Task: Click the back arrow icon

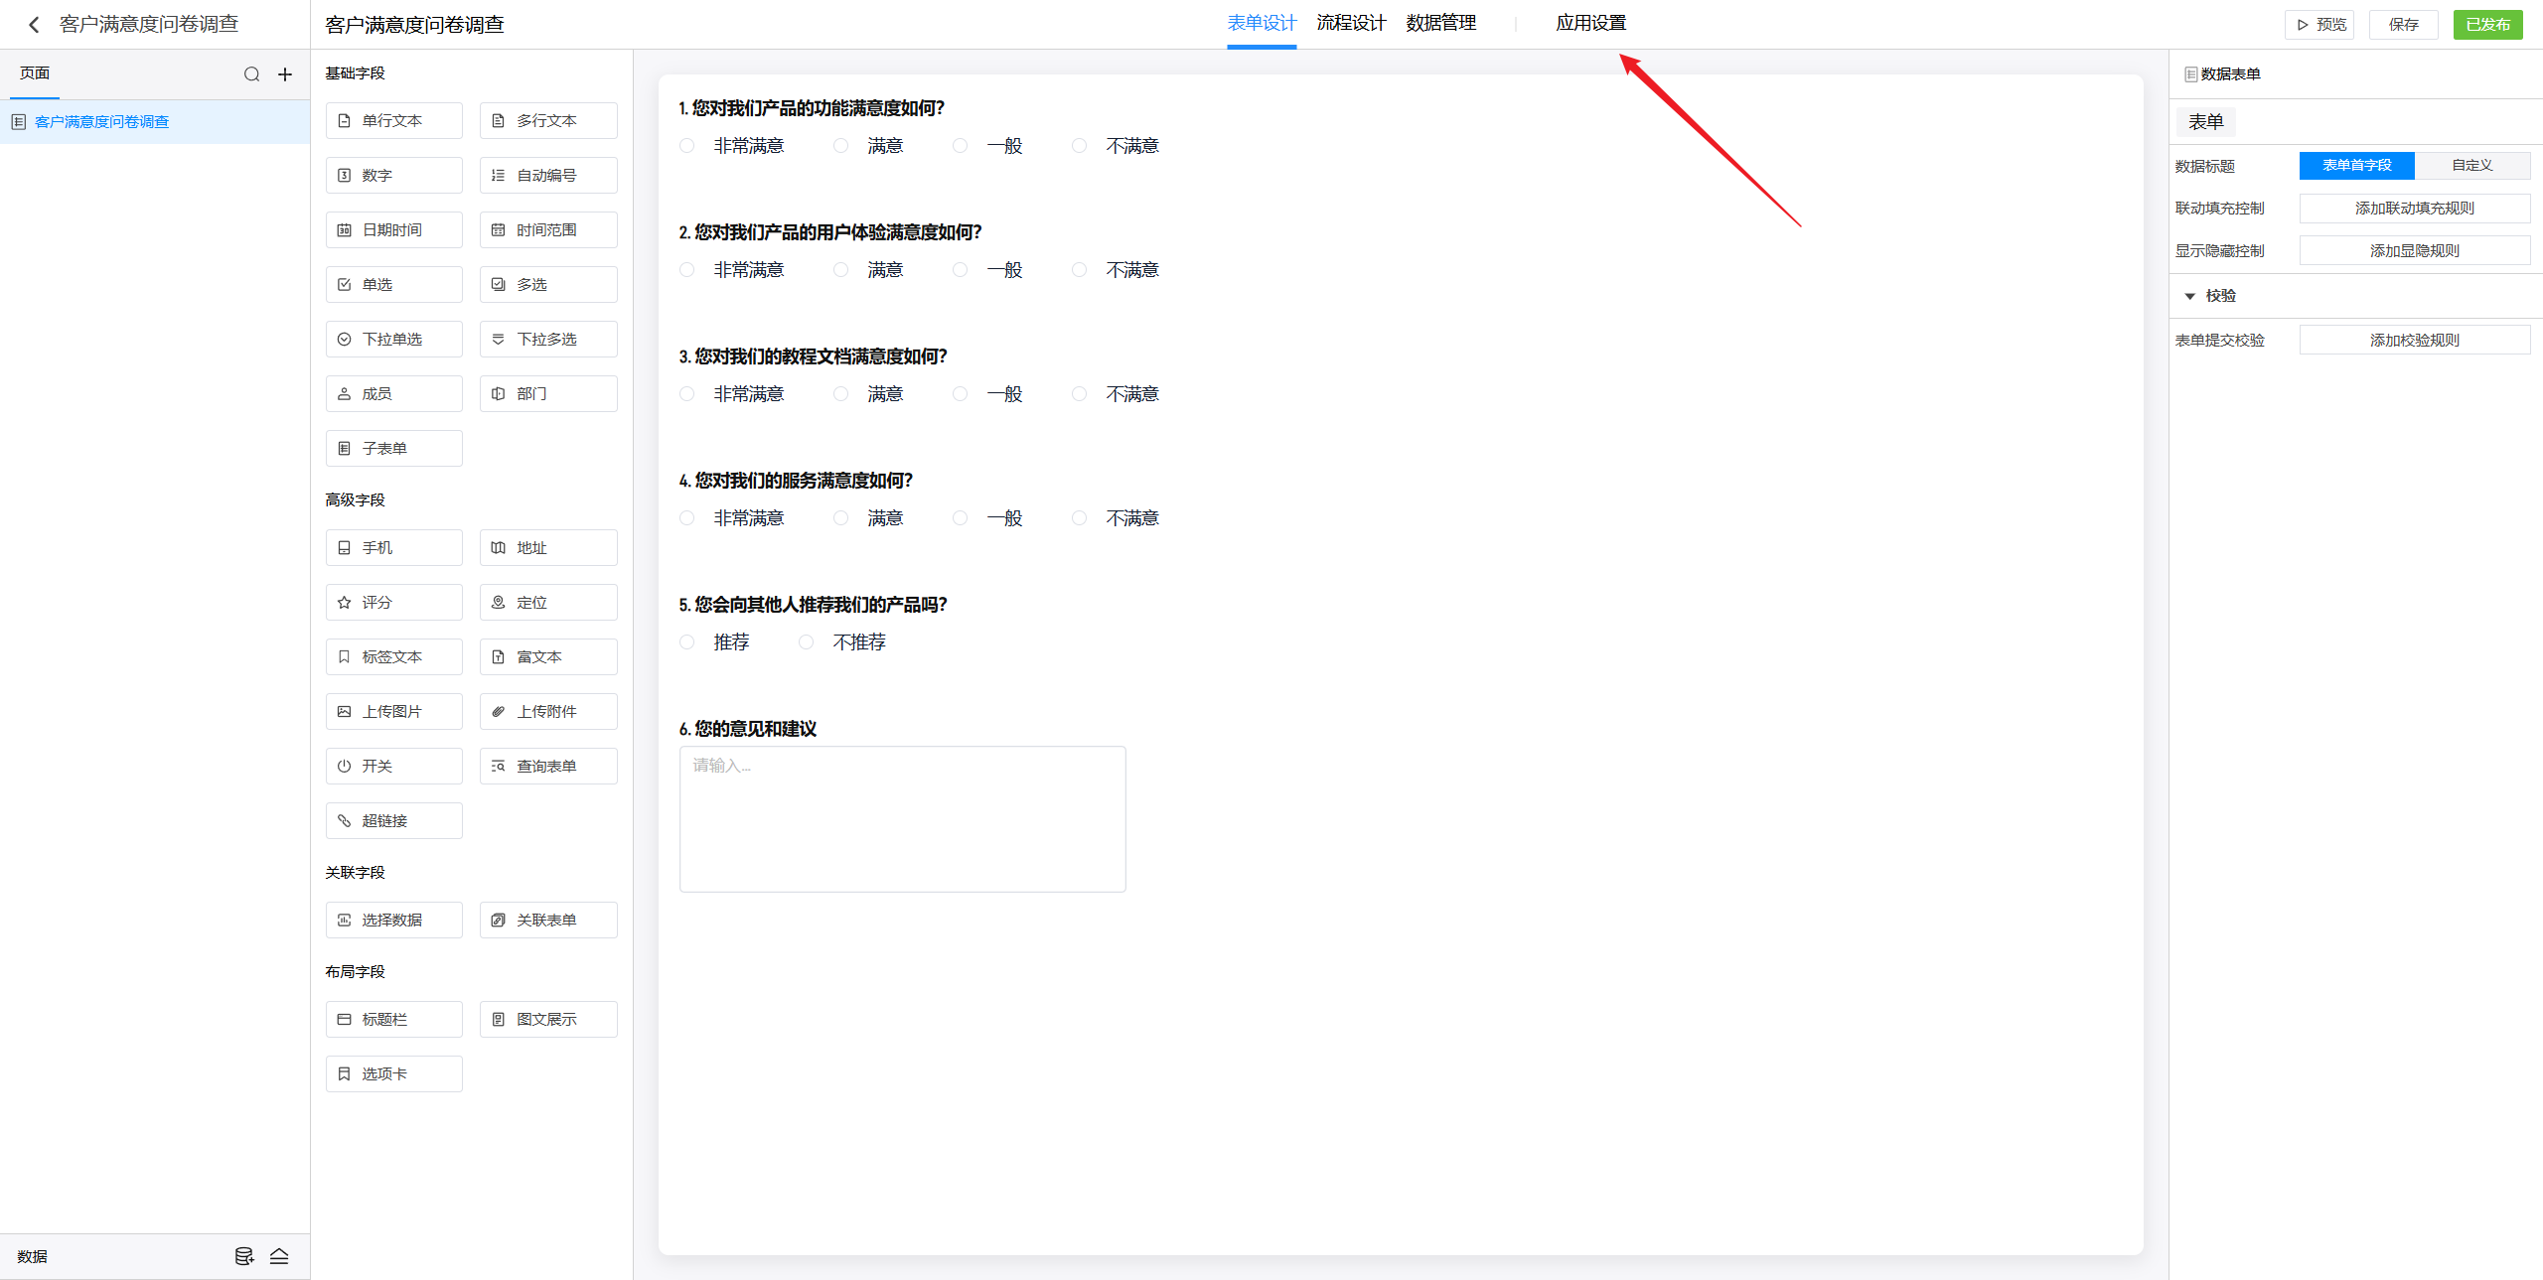Action: pos(34,25)
